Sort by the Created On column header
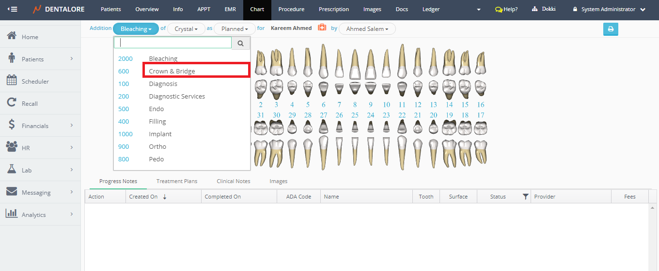This screenshot has width=659, height=271. click(143, 197)
